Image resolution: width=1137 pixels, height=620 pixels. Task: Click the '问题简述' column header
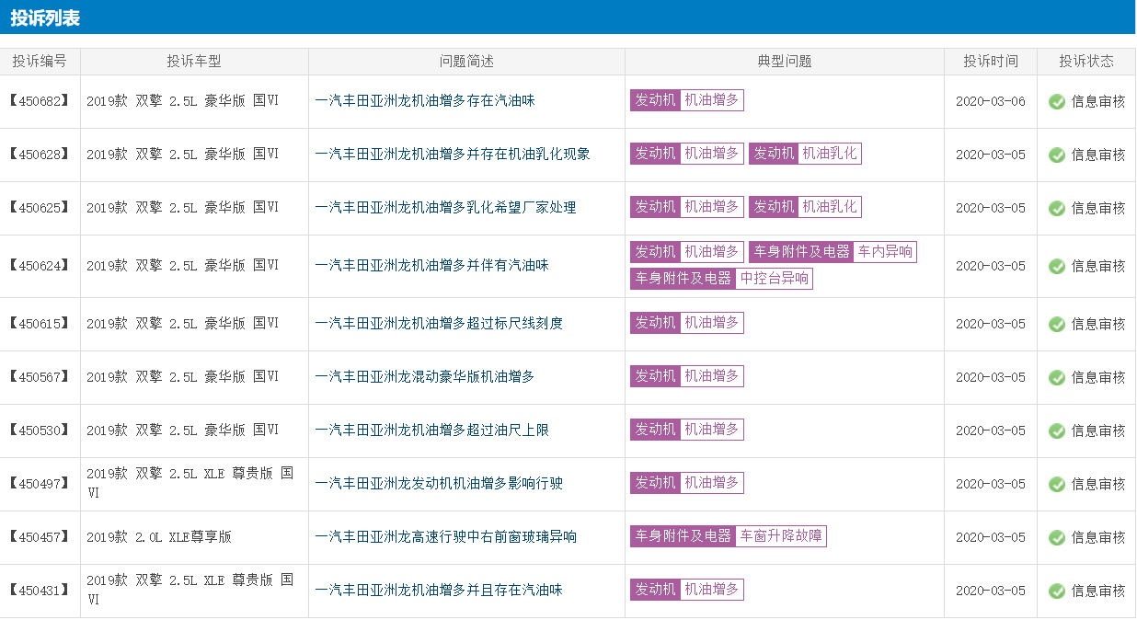pyautogui.click(x=466, y=62)
